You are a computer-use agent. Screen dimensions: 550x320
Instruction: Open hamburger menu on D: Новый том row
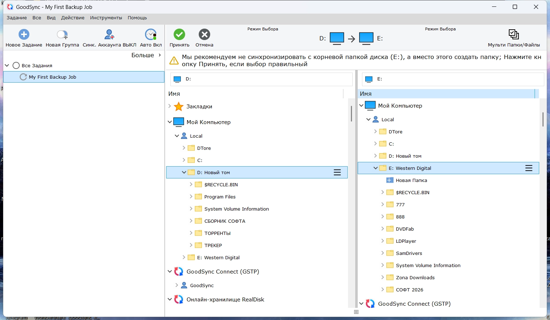(337, 173)
